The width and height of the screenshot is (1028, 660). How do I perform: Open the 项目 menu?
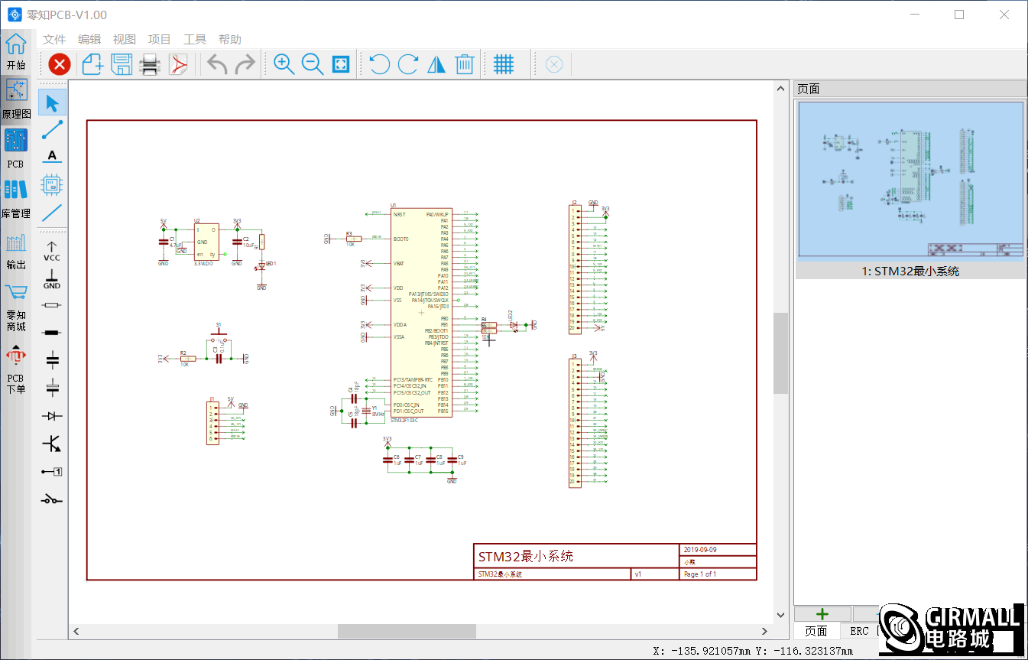tap(160, 39)
